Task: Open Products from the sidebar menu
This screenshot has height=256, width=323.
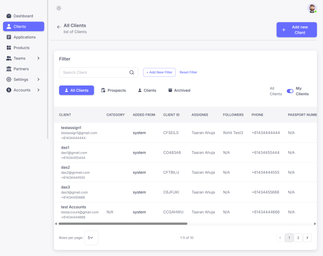Action: (x=24, y=48)
